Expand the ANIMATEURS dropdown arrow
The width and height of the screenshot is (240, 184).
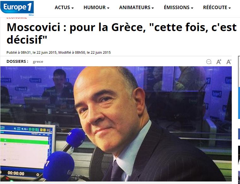(153, 8)
